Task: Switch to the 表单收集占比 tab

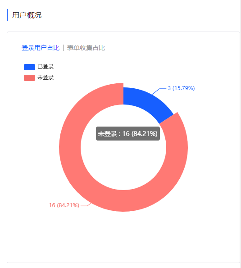Action: 86,48
